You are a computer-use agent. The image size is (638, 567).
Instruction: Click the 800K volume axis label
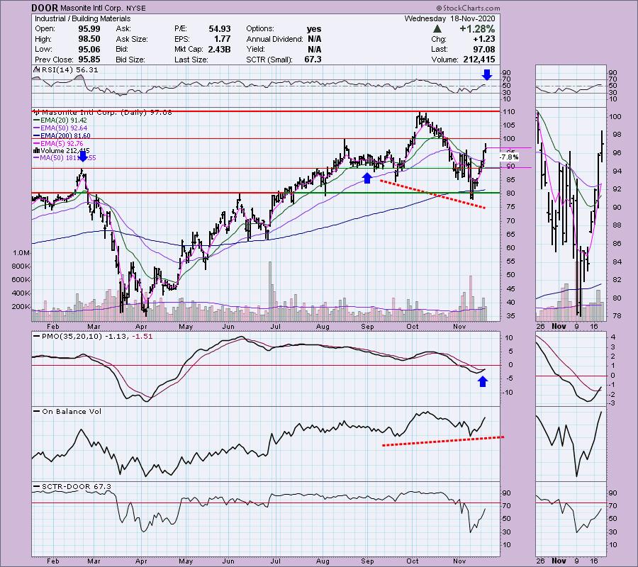[21, 266]
